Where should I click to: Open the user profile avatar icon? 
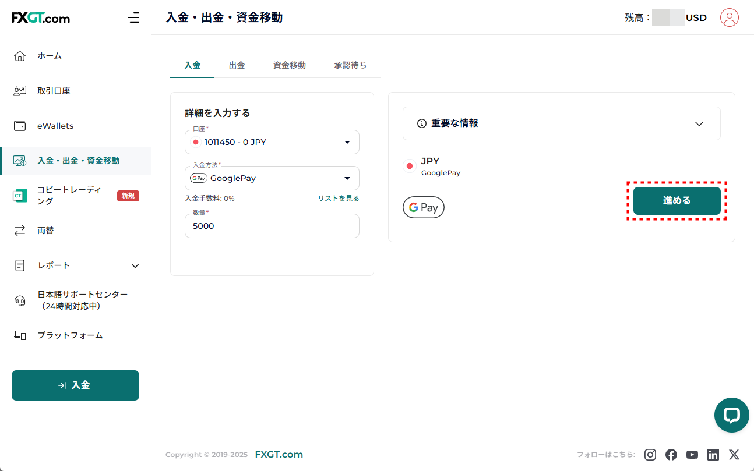[x=730, y=17]
